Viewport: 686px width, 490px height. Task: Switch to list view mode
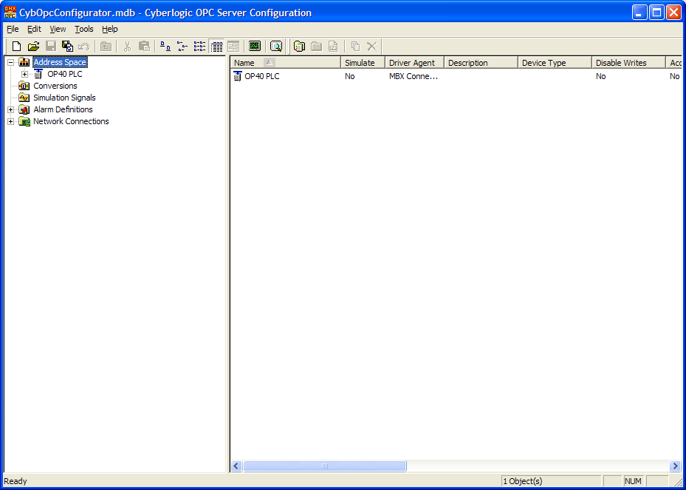(x=199, y=47)
